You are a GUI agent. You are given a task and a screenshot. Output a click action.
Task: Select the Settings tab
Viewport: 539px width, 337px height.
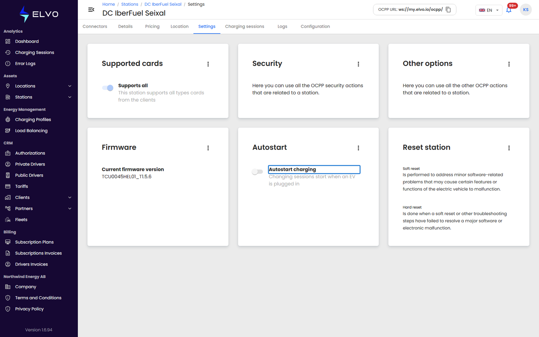coord(207,27)
